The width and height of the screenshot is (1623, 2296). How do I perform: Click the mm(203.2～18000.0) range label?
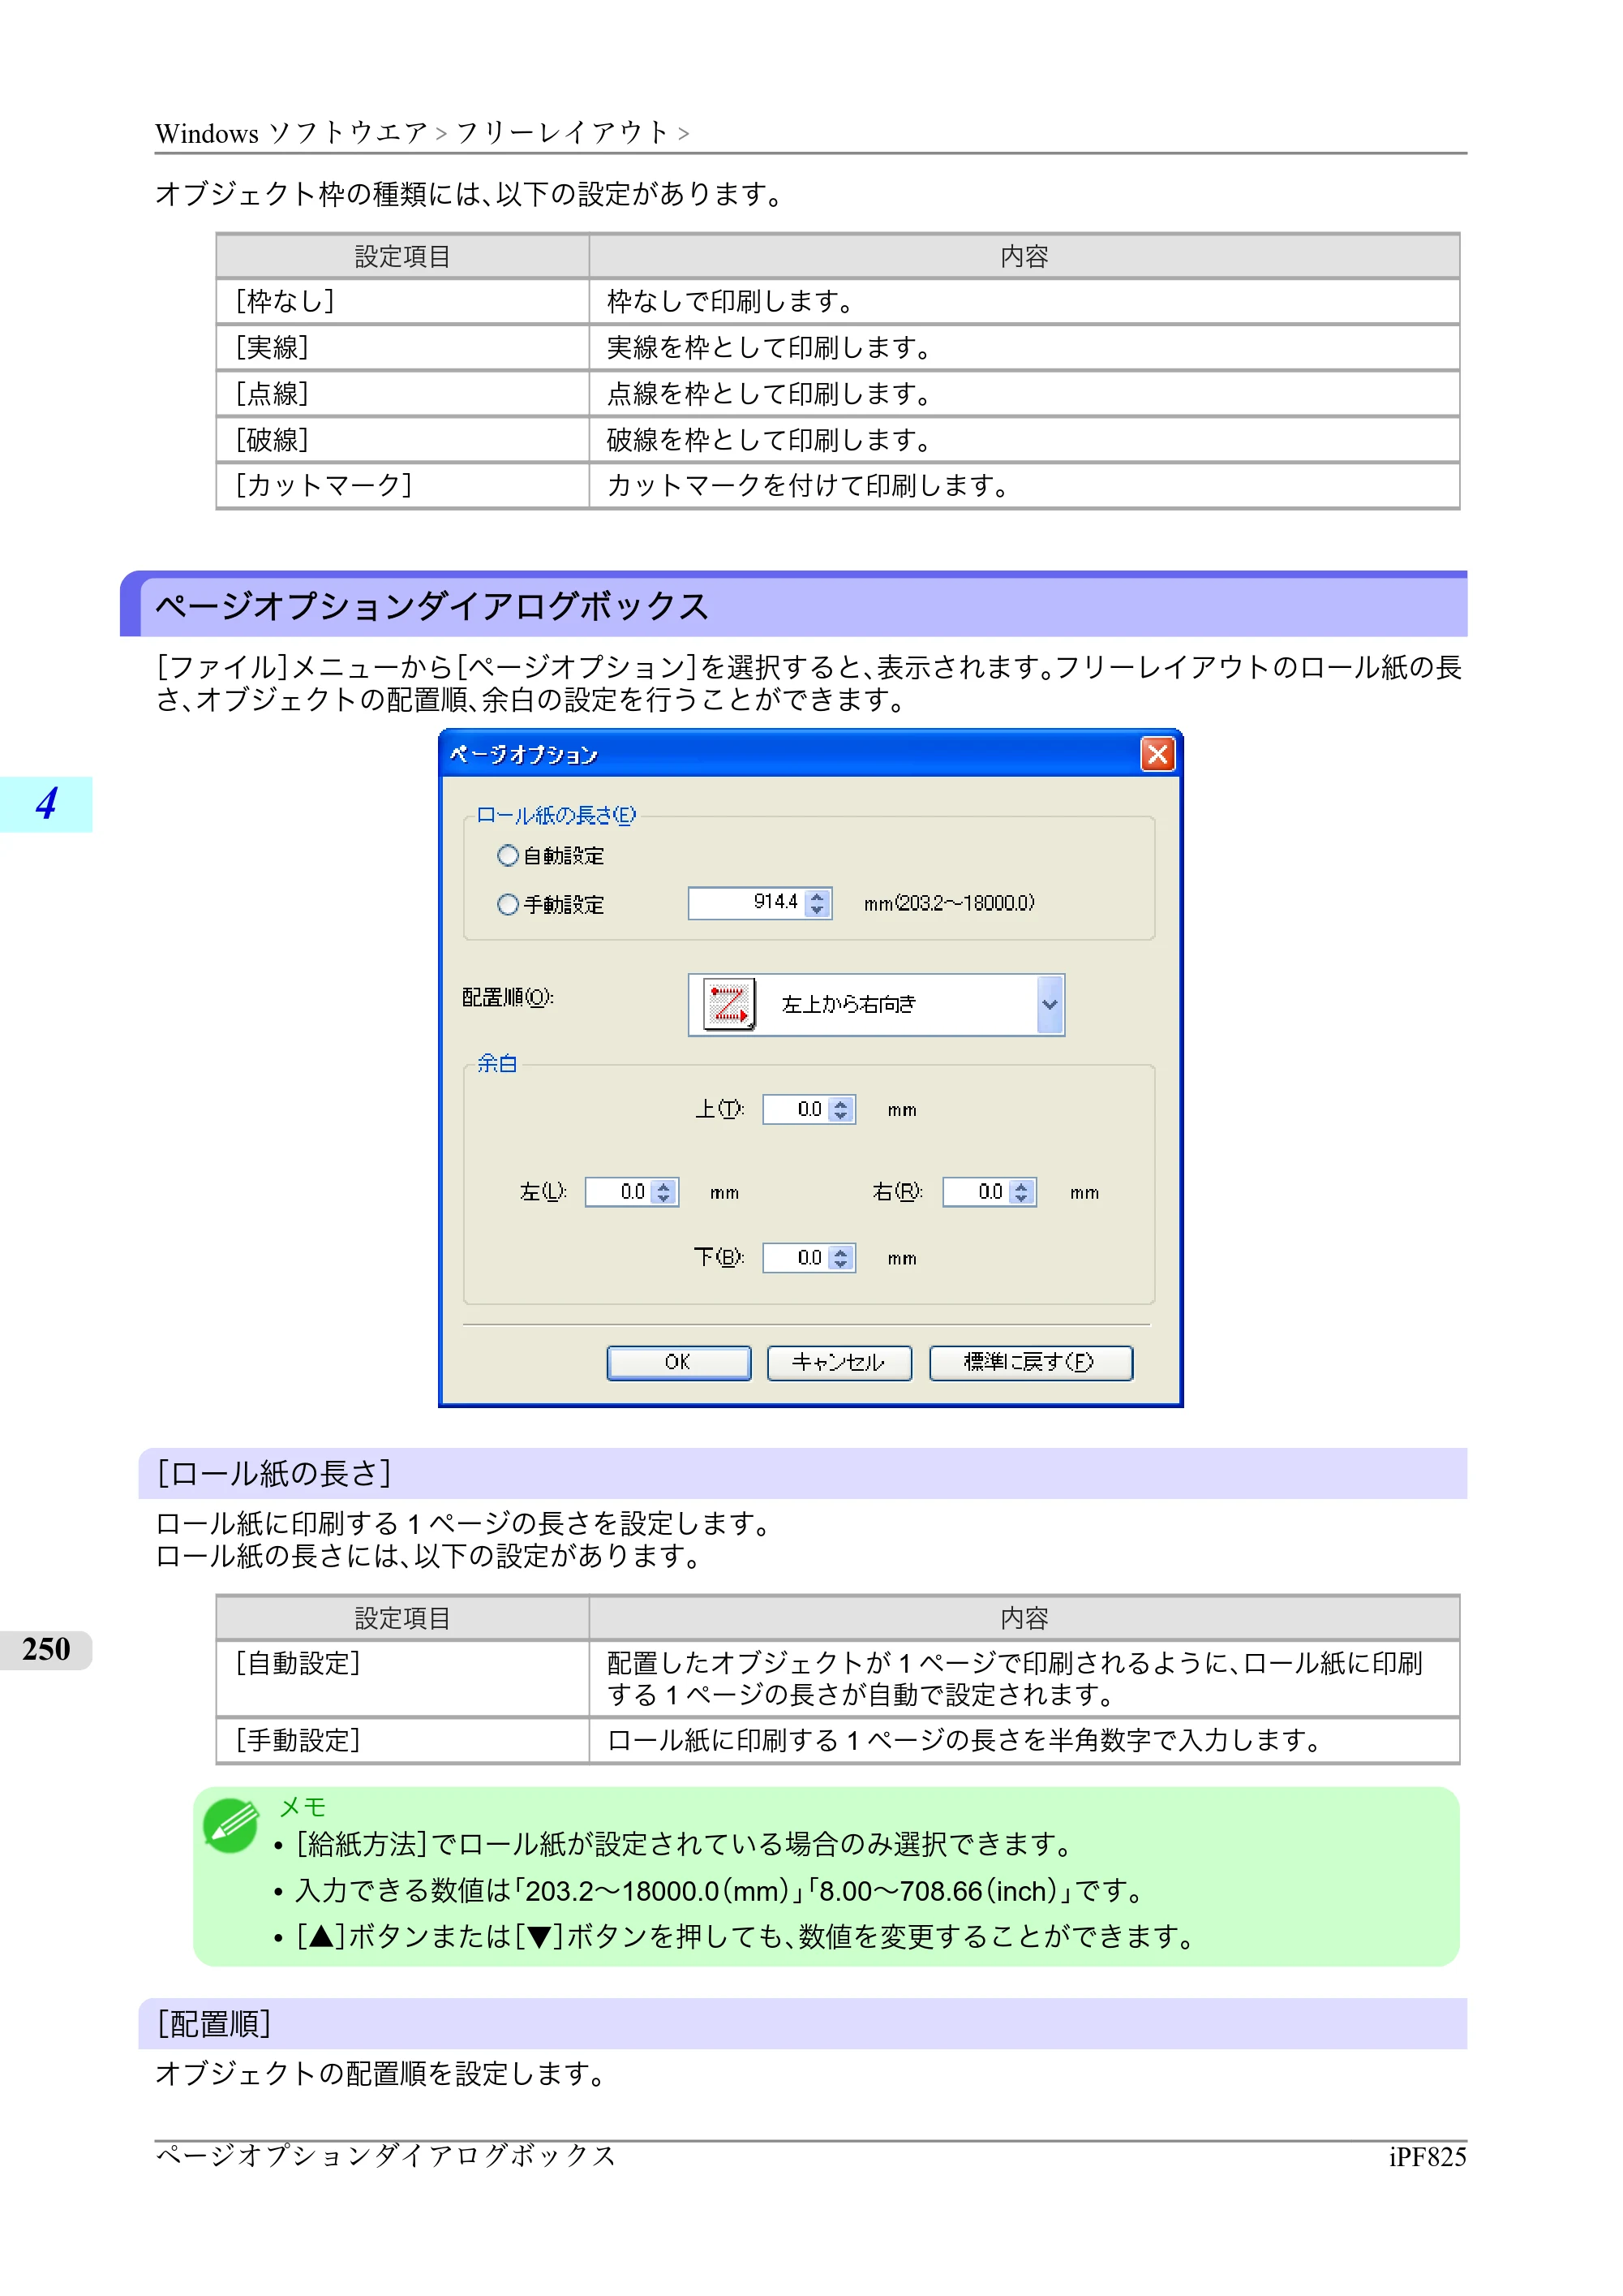coord(950,904)
